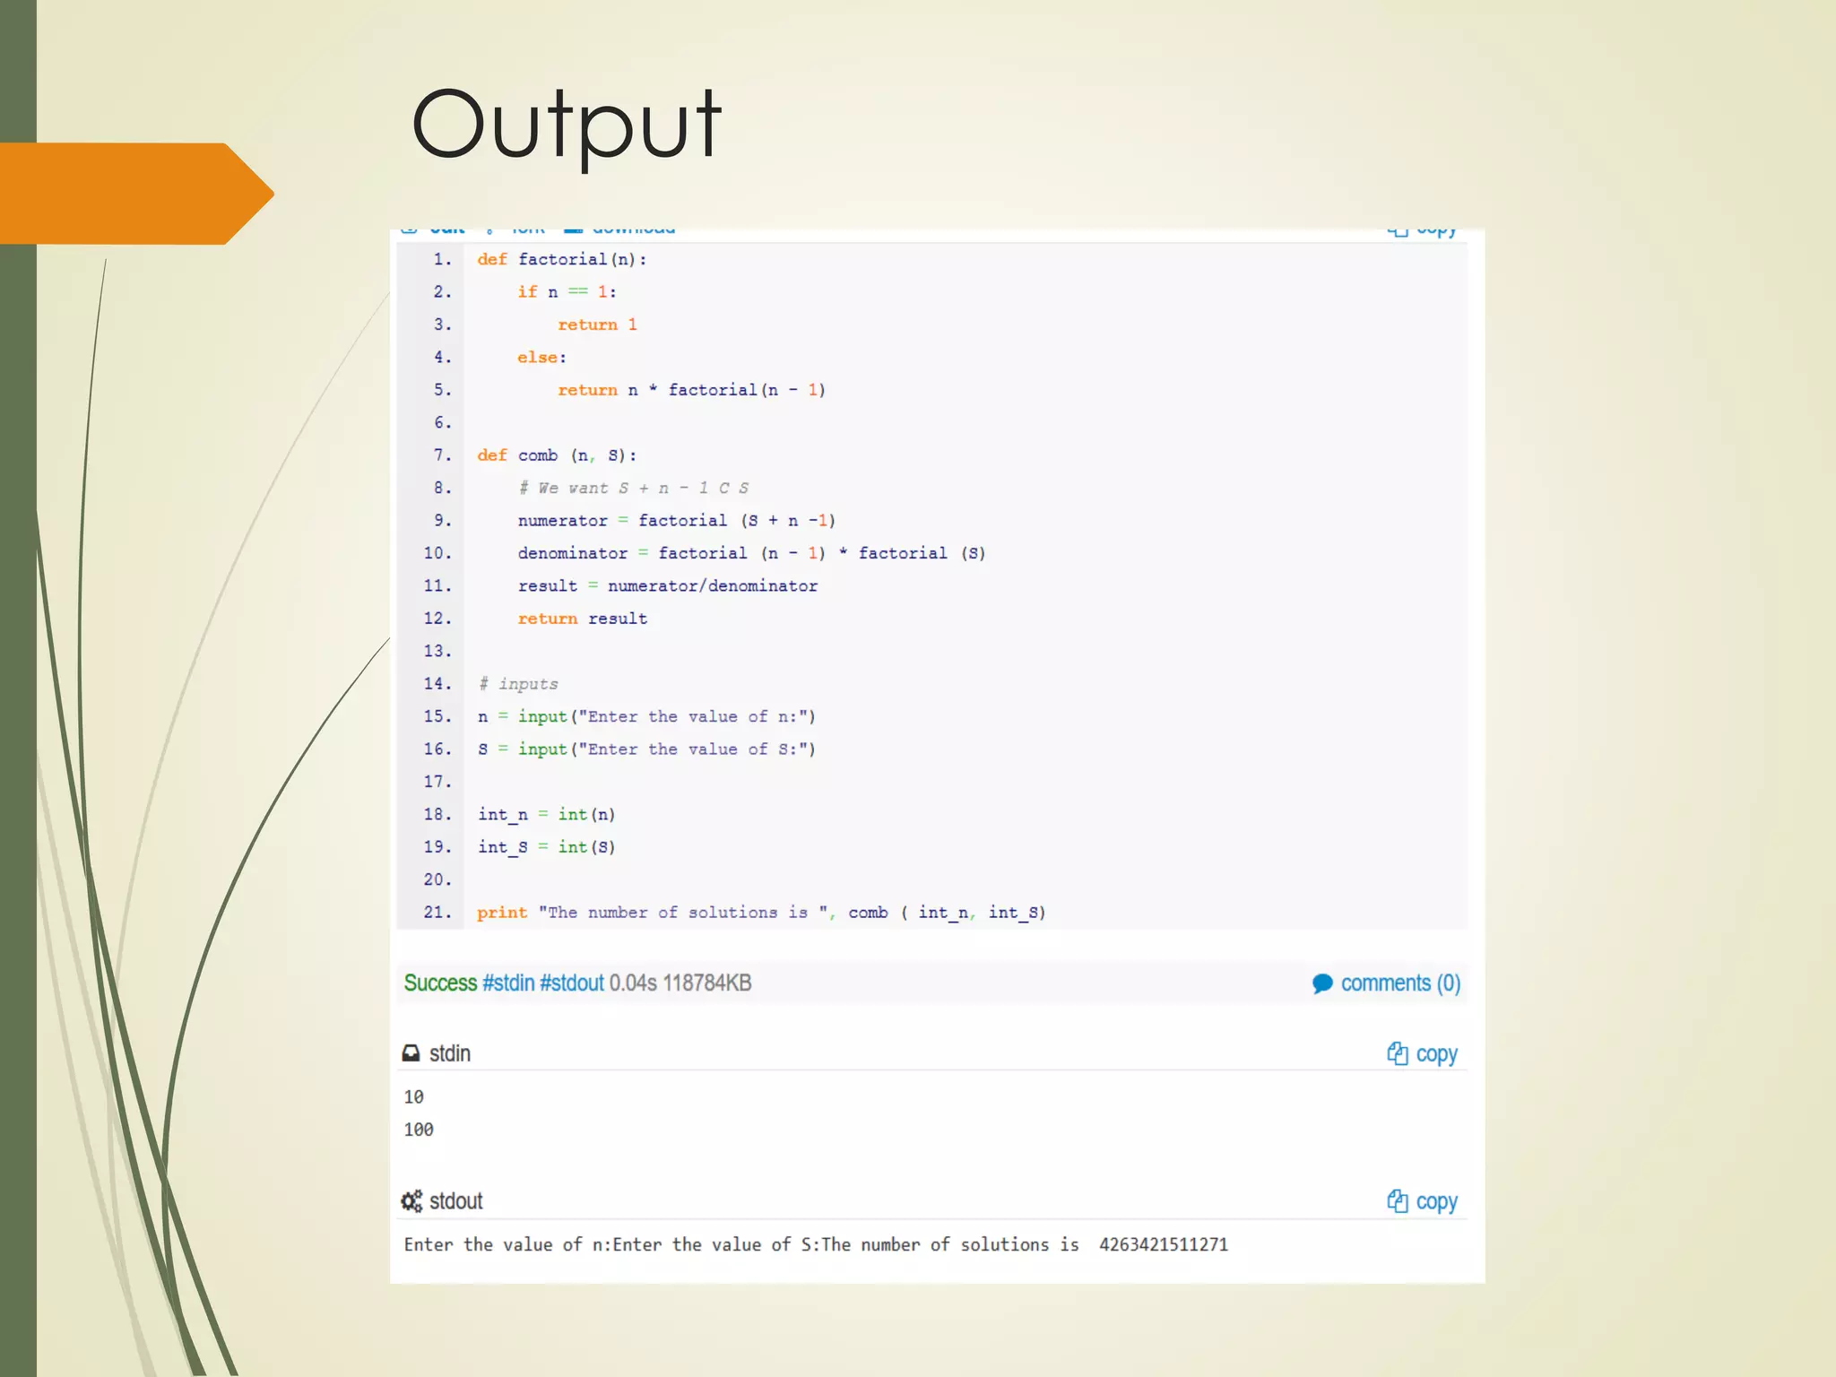The width and height of the screenshot is (1836, 1377).
Task: Click the stdin value '100'
Action: click(x=419, y=1130)
